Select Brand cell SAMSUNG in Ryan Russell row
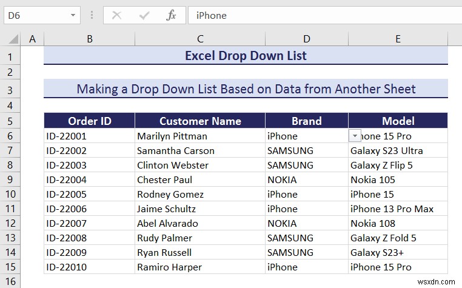Image resolution: width=462 pixels, height=288 pixels. point(307,252)
